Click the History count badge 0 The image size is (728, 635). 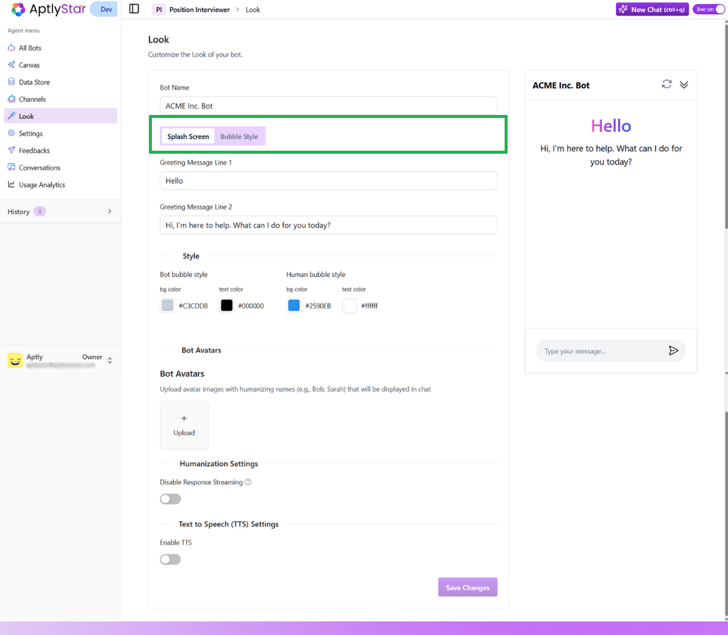[40, 211]
